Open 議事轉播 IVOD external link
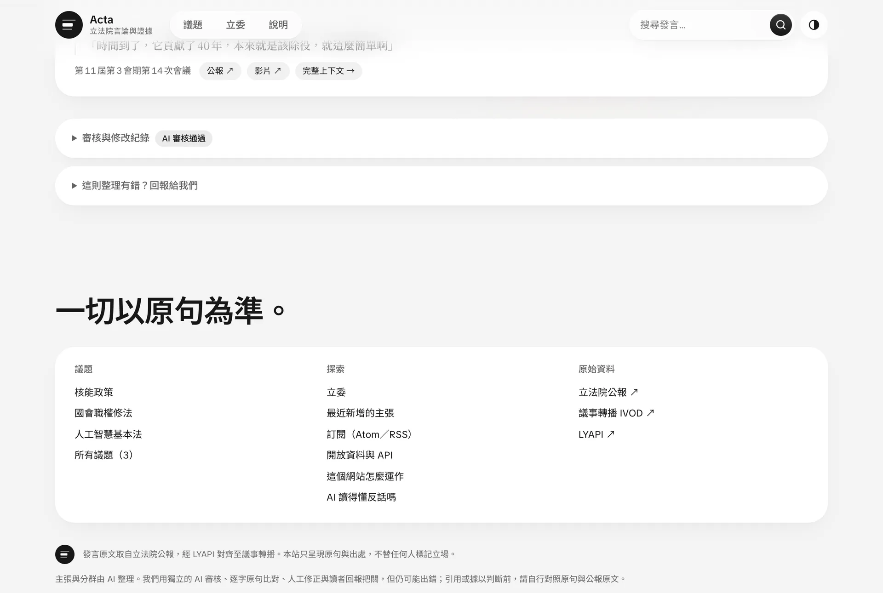Viewport: 883px width, 593px height. pos(616,413)
